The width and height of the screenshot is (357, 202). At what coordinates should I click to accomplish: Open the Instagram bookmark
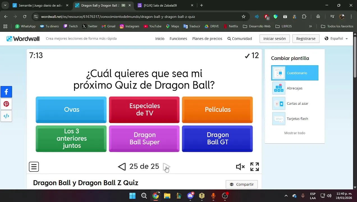coord(129,26)
